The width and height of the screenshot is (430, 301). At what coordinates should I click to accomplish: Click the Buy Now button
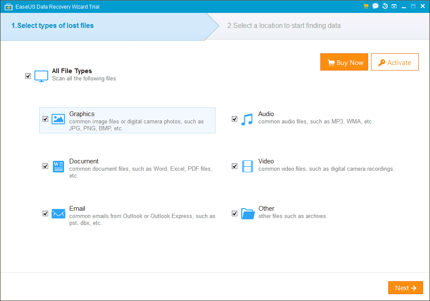(344, 62)
